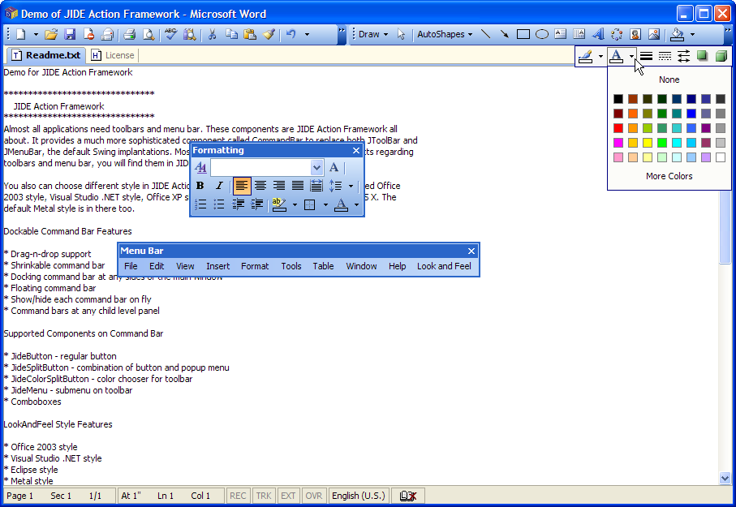
Task: Click the Line Style icon with thick lines
Action: point(647,56)
